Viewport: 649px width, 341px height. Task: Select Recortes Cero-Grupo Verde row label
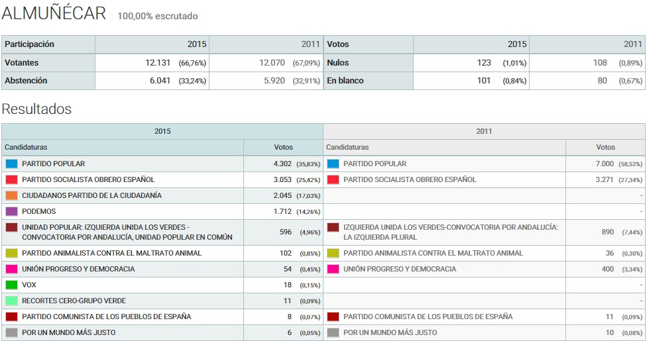point(74,301)
